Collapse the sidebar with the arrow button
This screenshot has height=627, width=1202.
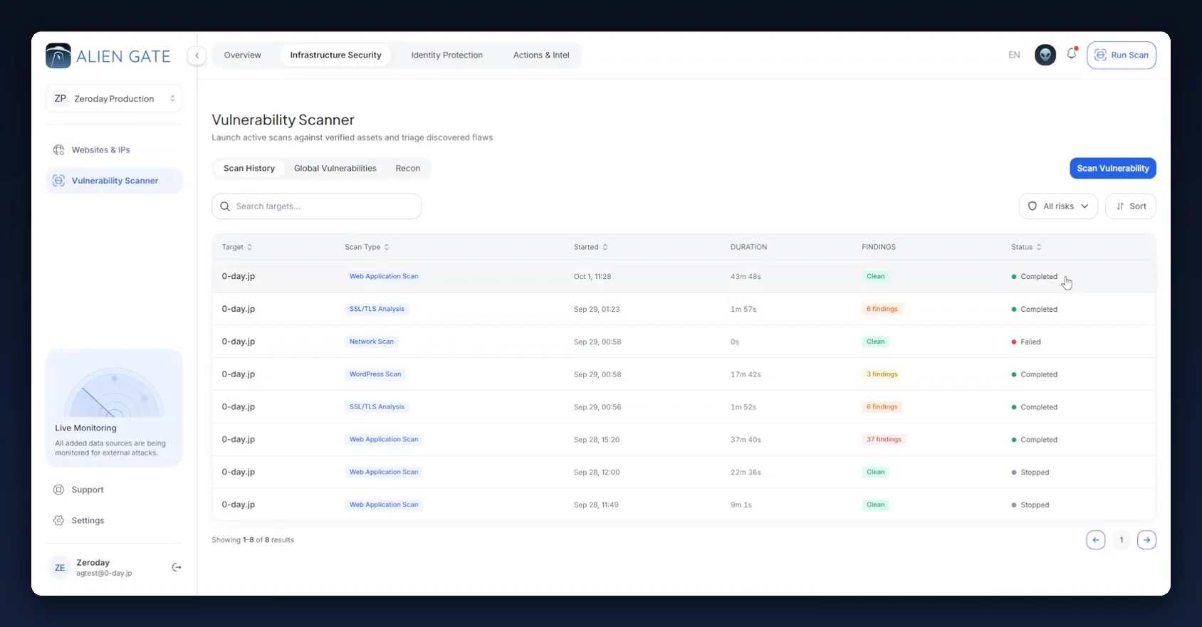click(197, 55)
